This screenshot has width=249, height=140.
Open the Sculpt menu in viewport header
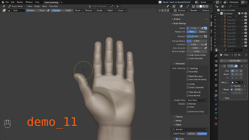click(37, 6)
